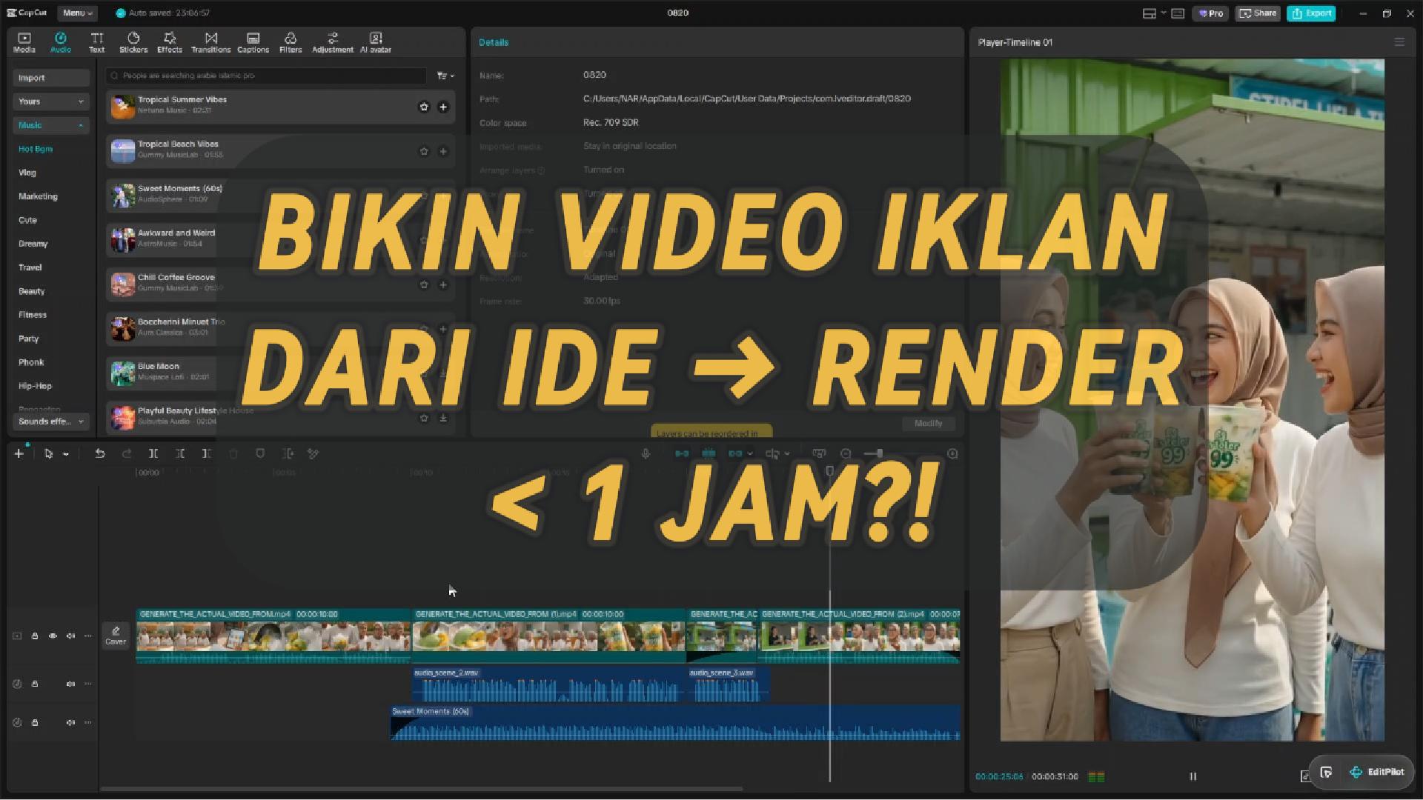The width and height of the screenshot is (1423, 800).
Task: Toggle main track magnet
Action: [682, 453]
